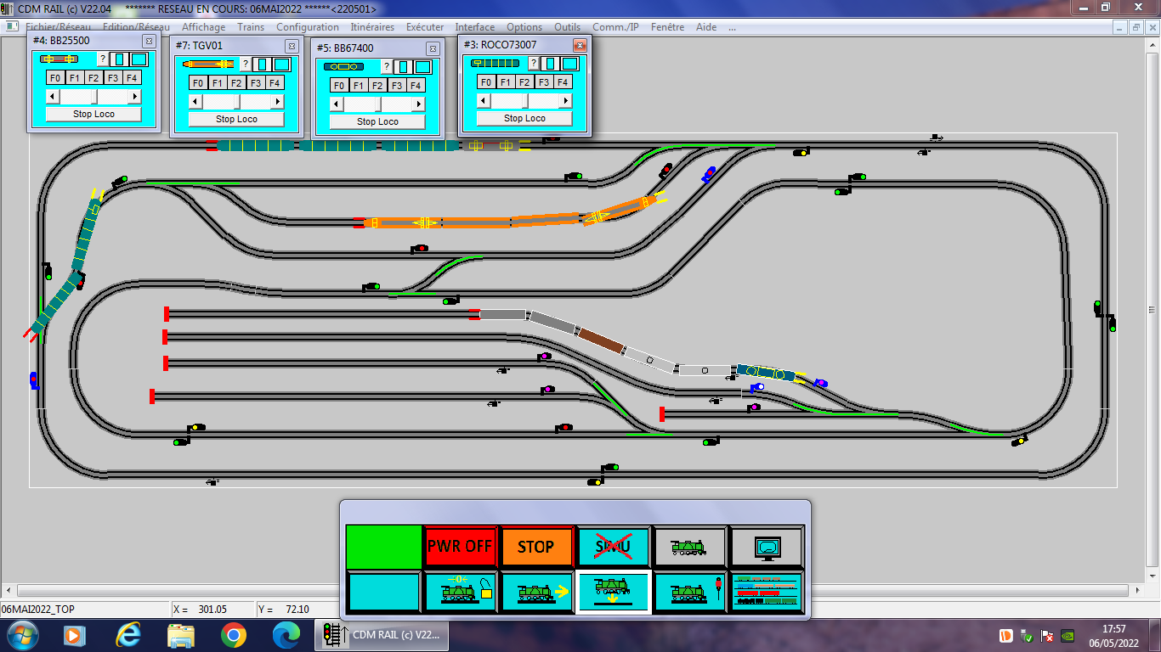Click the solid green button in bottom panel
The height and width of the screenshot is (652, 1161).
click(x=383, y=547)
